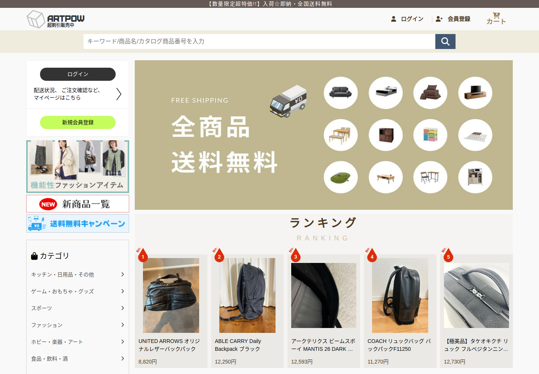The width and height of the screenshot is (539, 374).
Task: Click the タケオキクチ backpack photo
Action: point(476,295)
